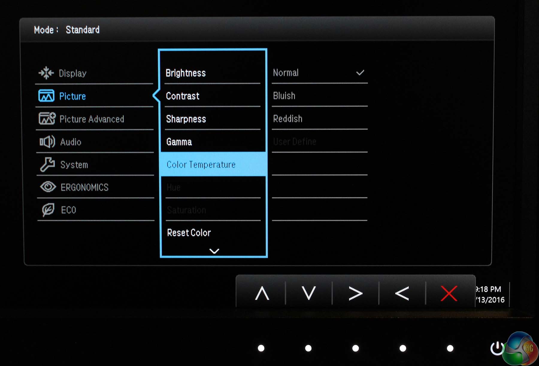Click the taskbar date ending 13/2016

coord(490,300)
